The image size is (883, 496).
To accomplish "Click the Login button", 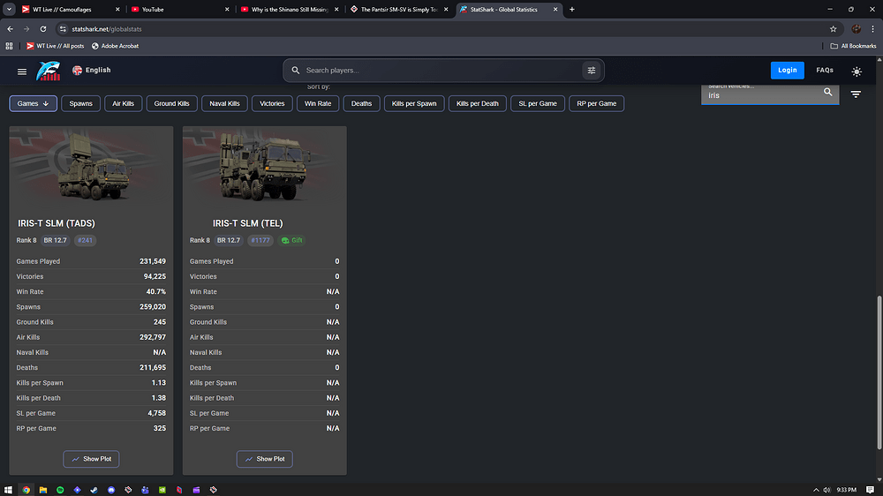I will 788,71.
